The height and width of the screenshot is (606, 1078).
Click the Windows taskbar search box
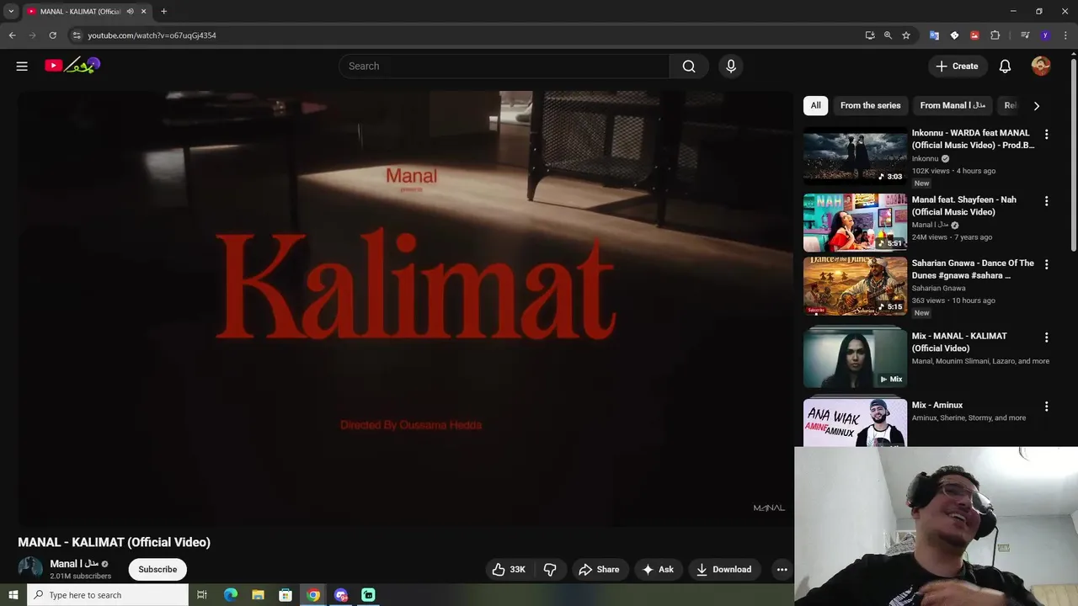(x=108, y=595)
